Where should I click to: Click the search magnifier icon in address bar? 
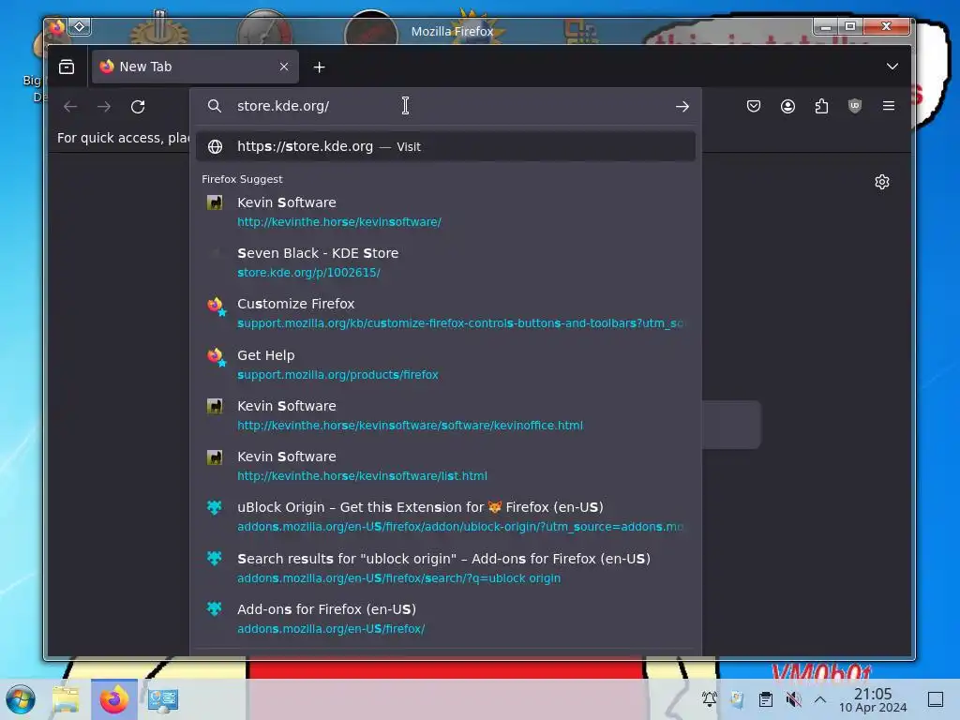[x=215, y=106]
